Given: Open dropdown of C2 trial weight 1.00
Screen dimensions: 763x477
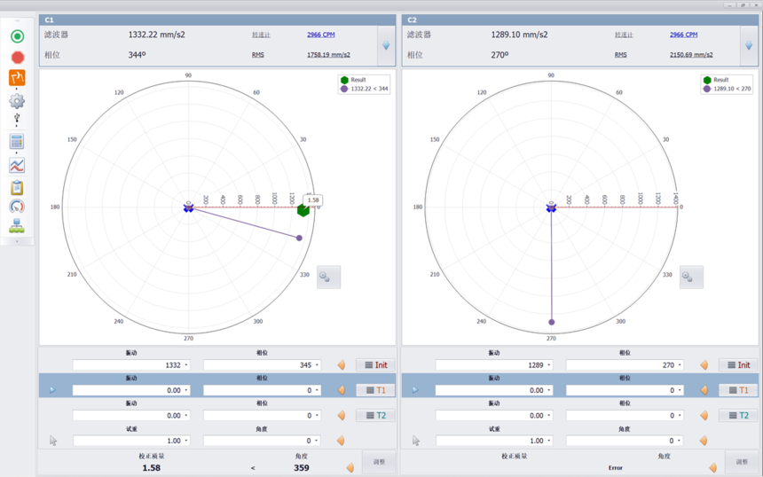Looking at the screenshot, I should click(548, 441).
